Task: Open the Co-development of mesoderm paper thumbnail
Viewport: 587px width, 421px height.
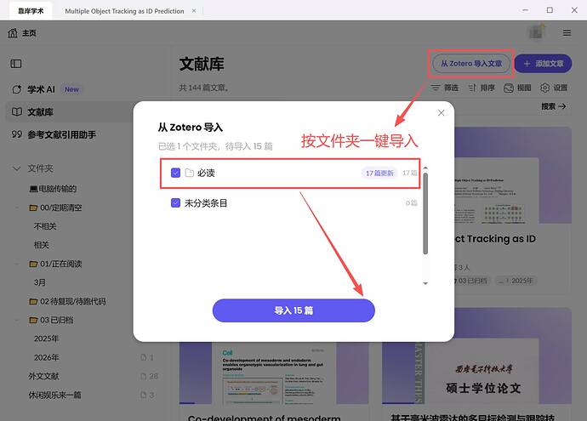Action: pyautogui.click(x=274, y=373)
